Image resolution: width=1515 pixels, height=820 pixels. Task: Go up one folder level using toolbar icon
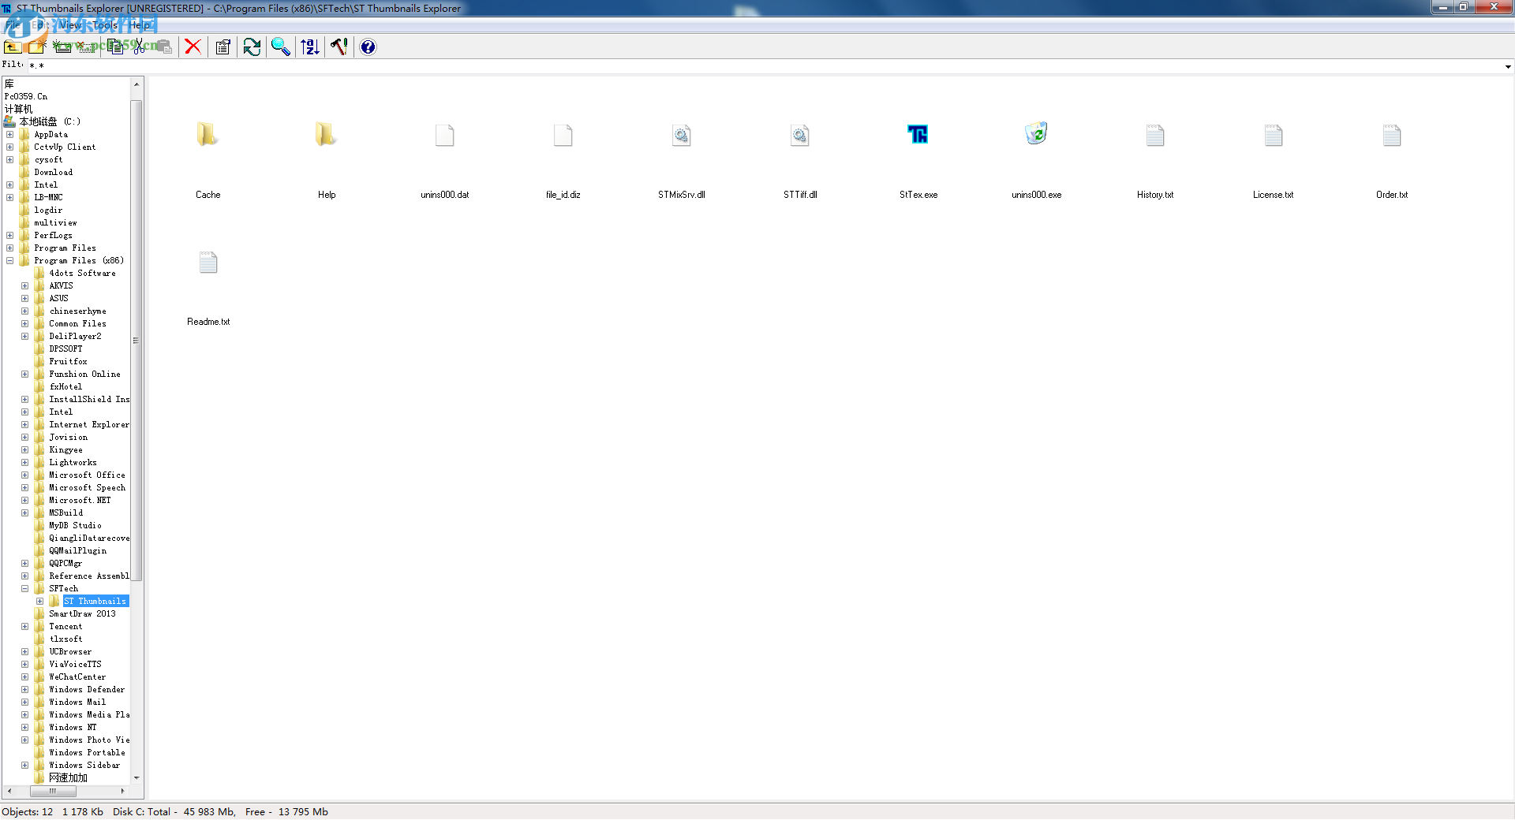click(13, 47)
